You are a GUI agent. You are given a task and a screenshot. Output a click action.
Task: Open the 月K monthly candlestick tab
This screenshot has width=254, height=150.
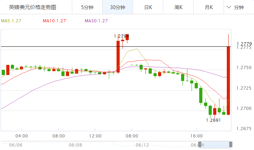[x=209, y=7]
